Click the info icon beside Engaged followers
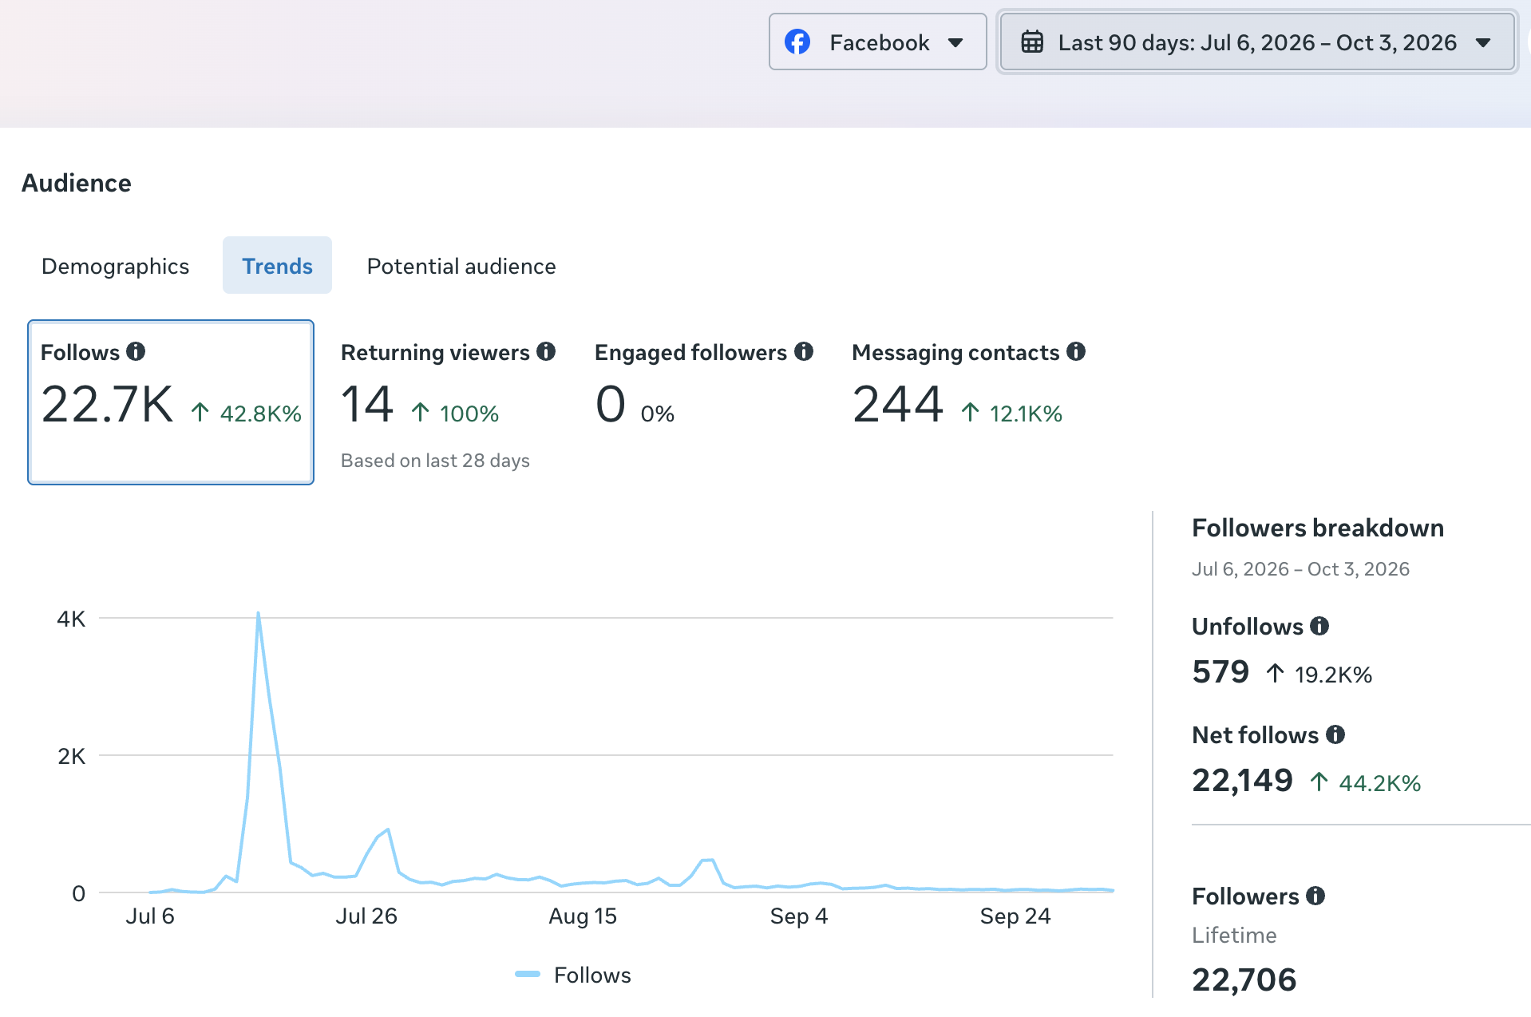This screenshot has height=1017, width=1531. pyautogui.click(x=804, y=351)
